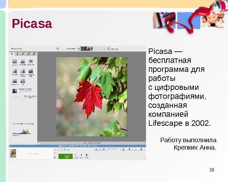Click the slide page number "19"
Viewport: 228px width, 182px height.
pos(212,170)
